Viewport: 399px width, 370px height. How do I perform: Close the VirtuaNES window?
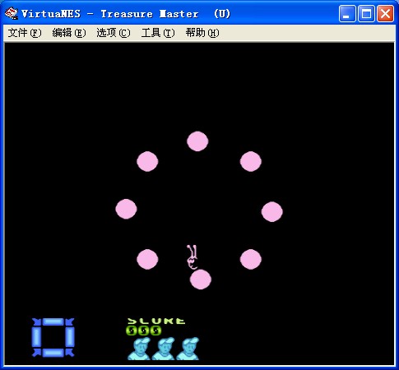(385, 13)
